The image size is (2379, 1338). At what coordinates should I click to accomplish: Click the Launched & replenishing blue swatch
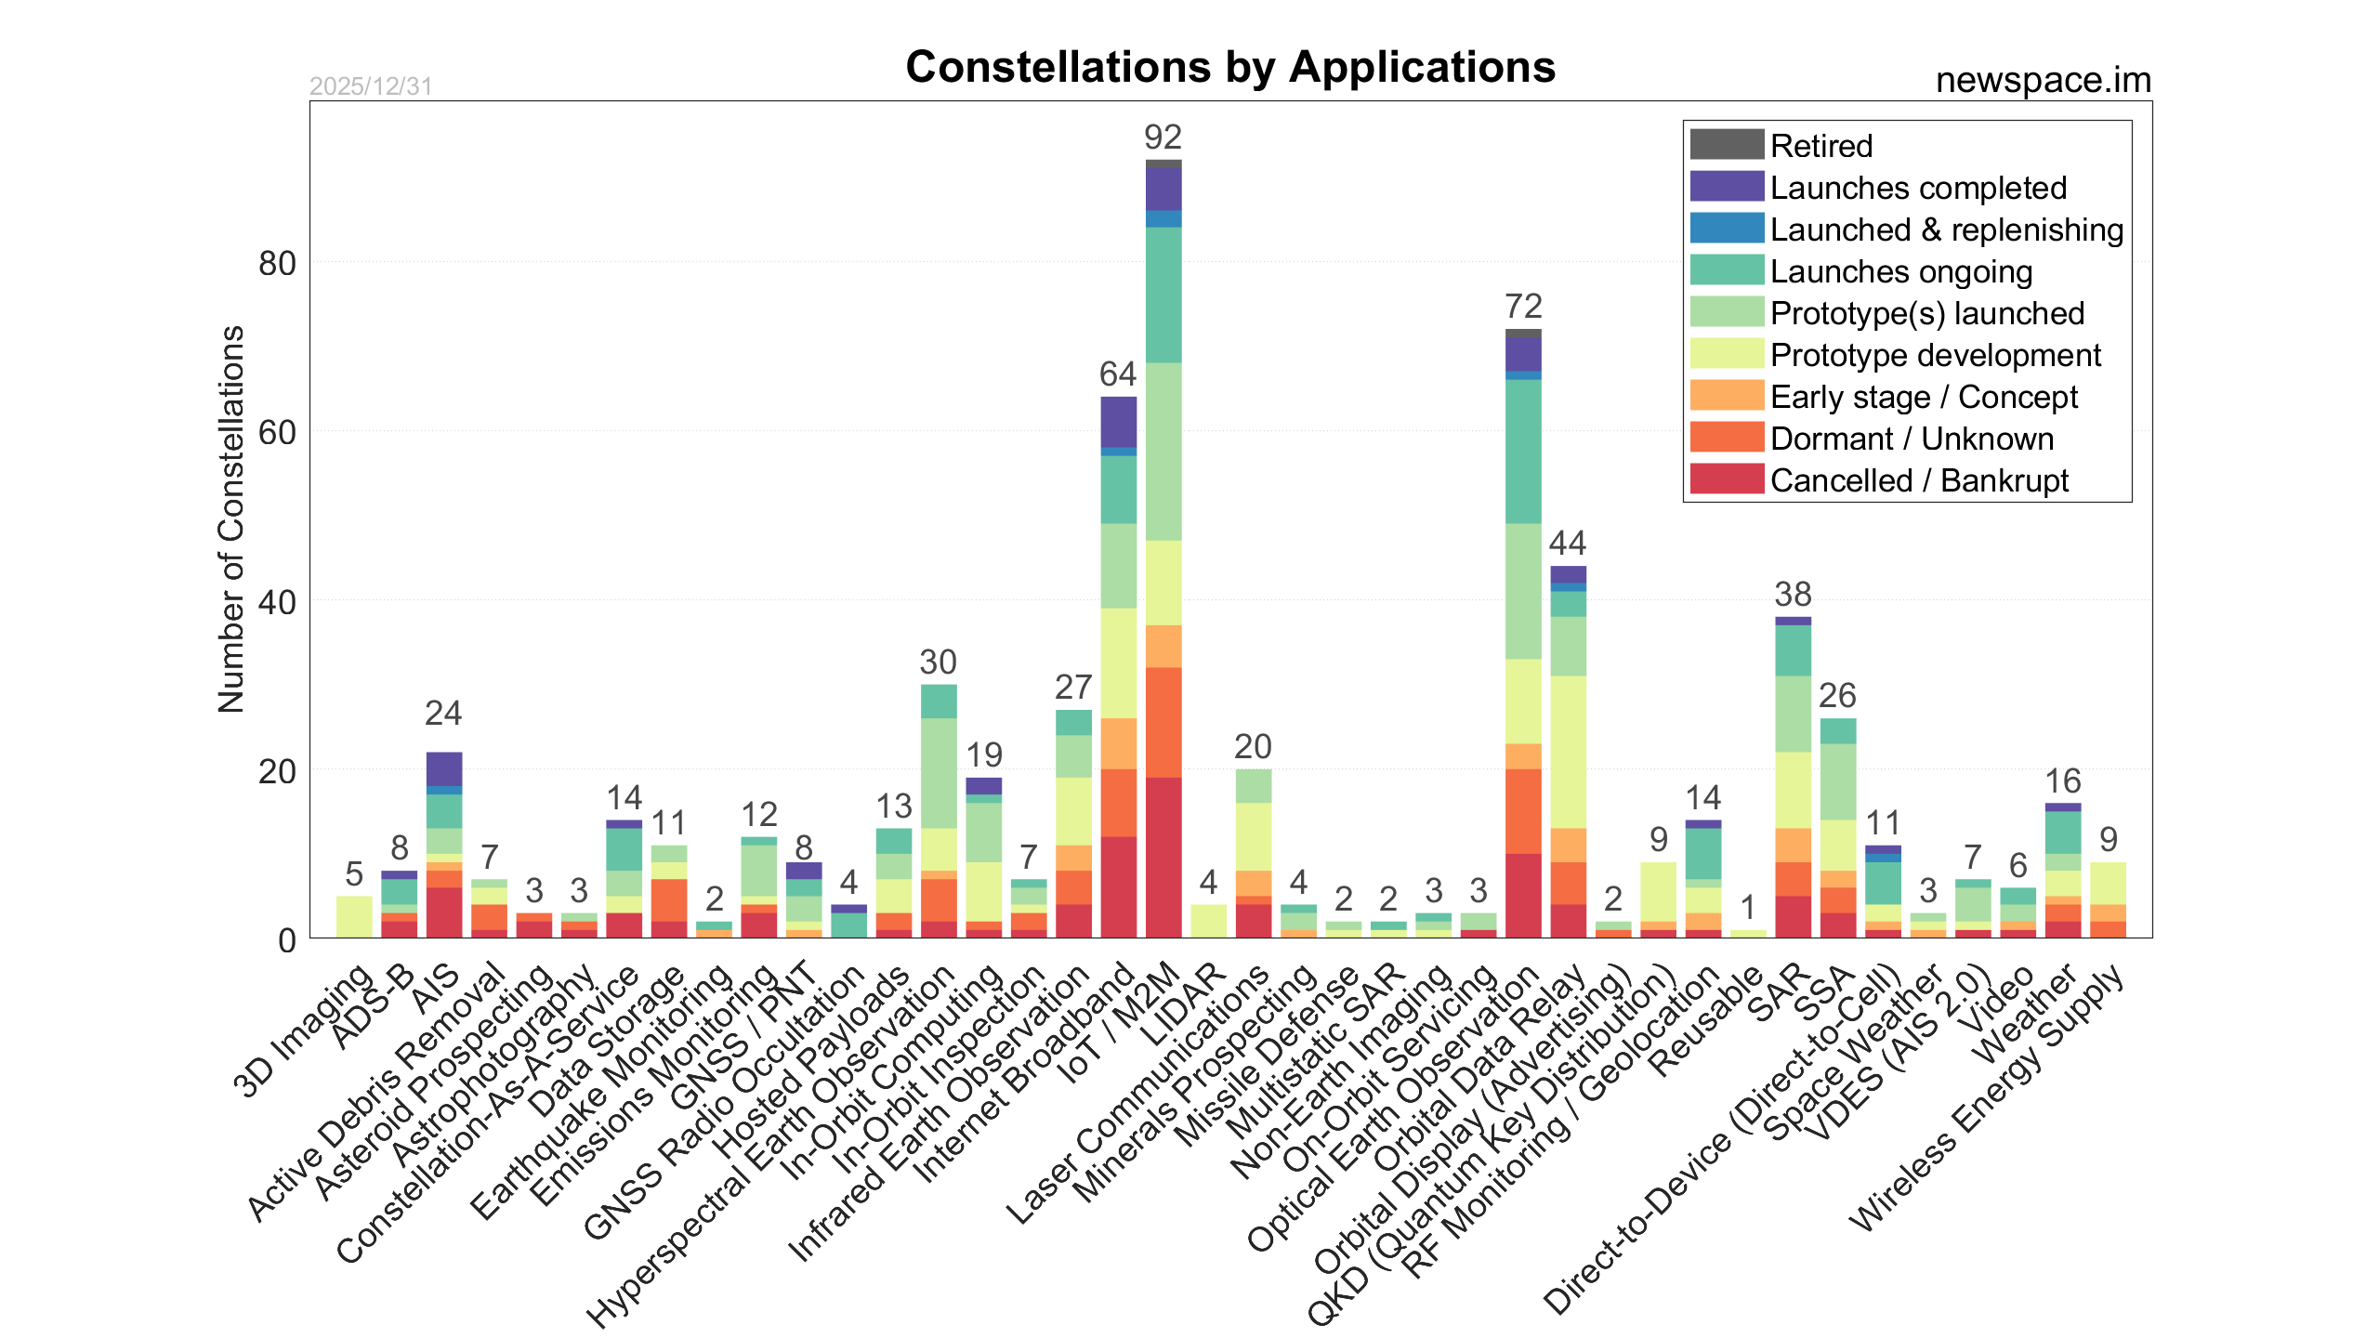point(1726,229)
